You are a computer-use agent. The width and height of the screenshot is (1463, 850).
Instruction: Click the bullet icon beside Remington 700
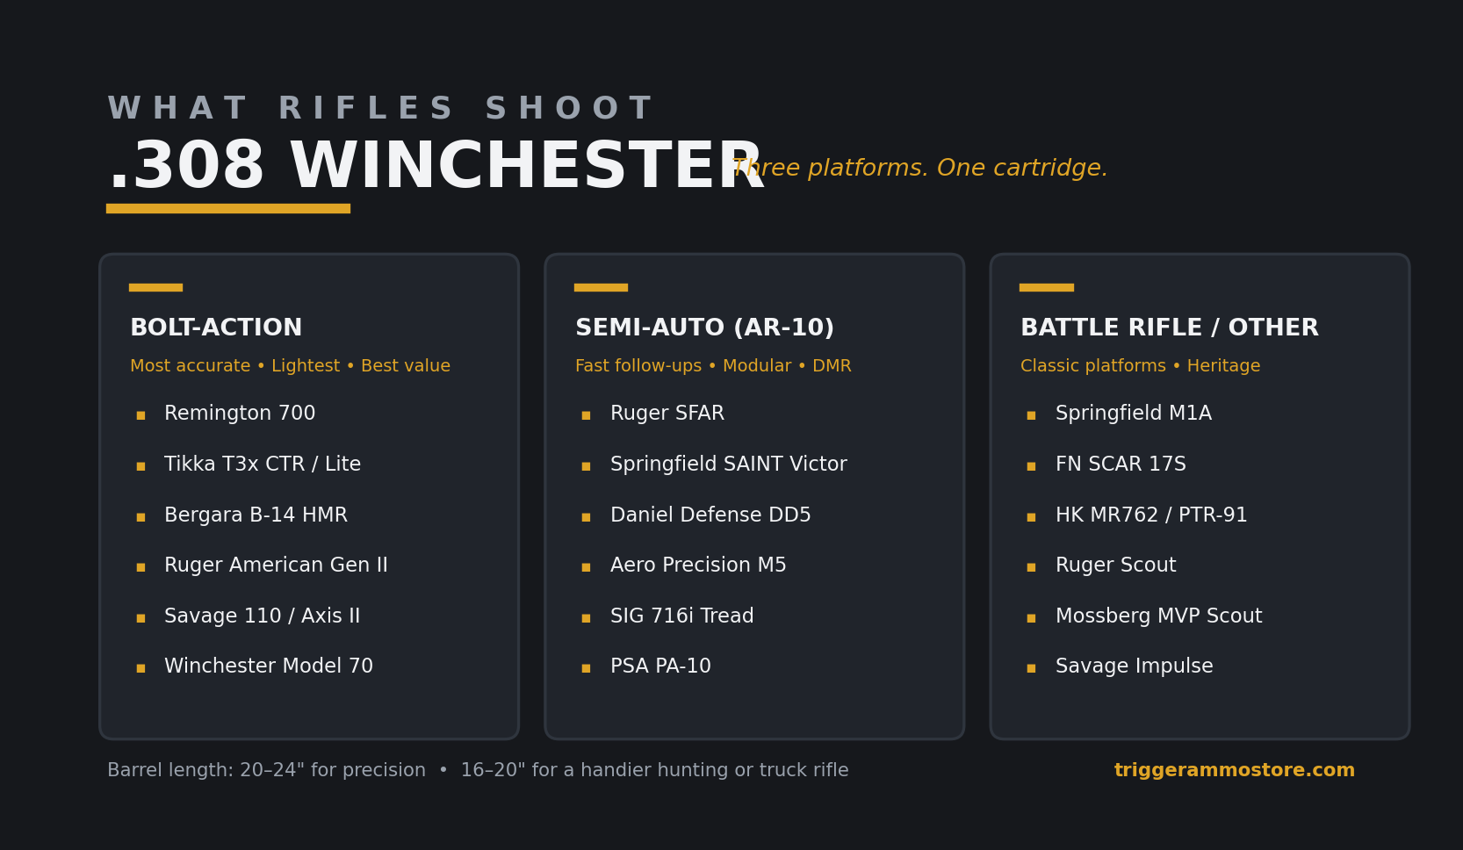point(141,415)
